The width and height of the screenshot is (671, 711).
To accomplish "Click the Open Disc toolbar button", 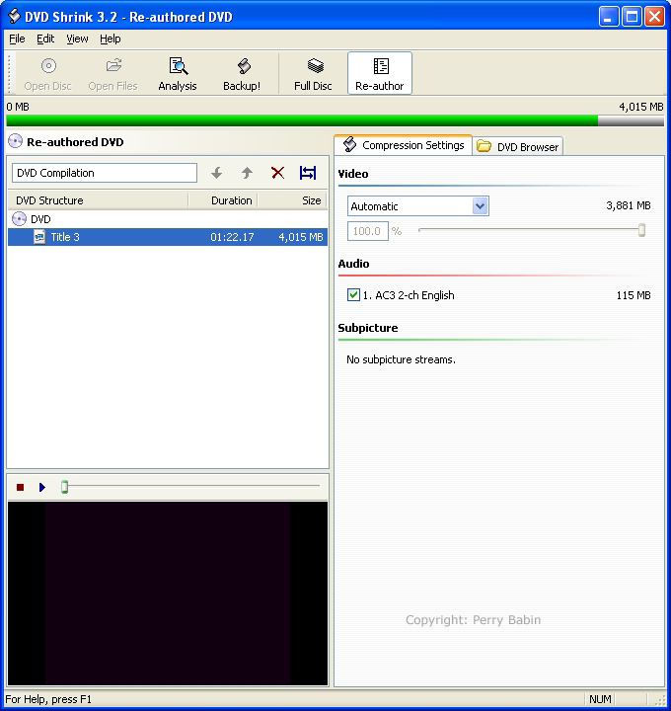I will 48,74.
